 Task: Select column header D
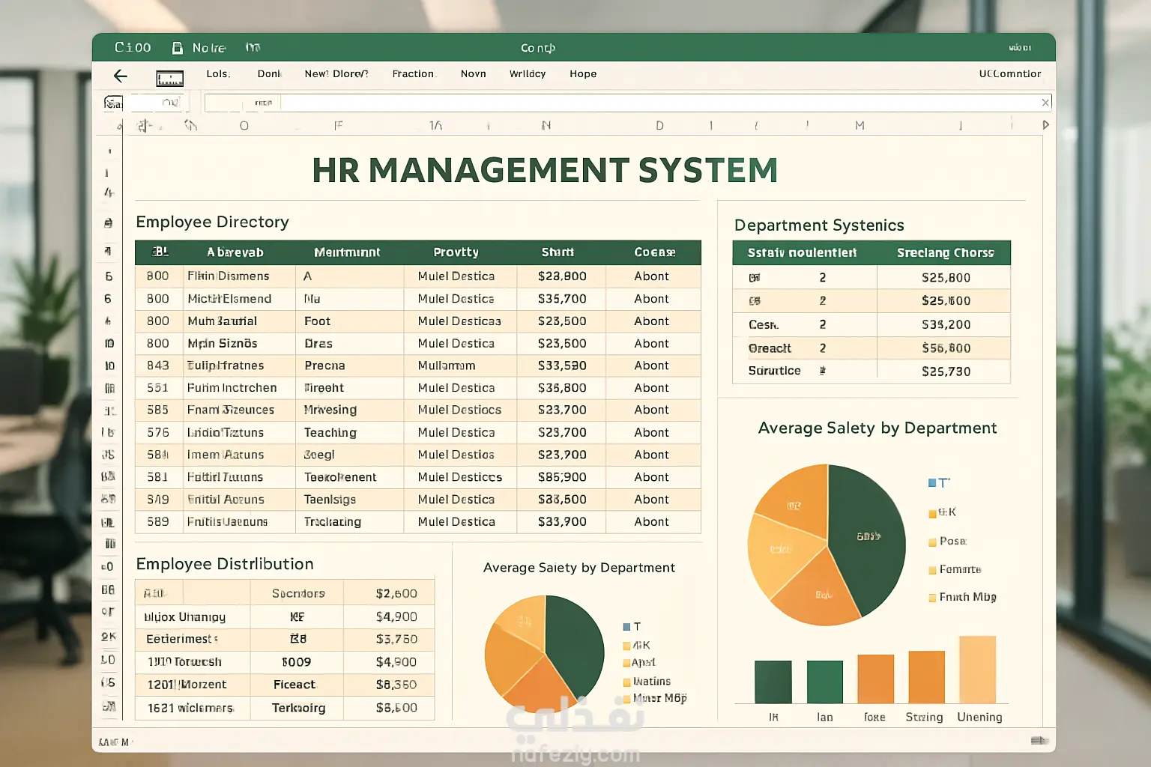[x=659, y=126]
